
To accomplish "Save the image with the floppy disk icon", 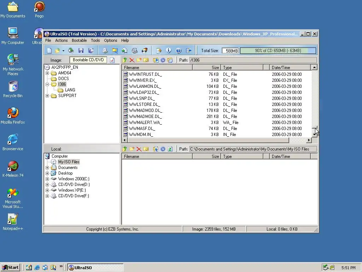I will 81,50.
